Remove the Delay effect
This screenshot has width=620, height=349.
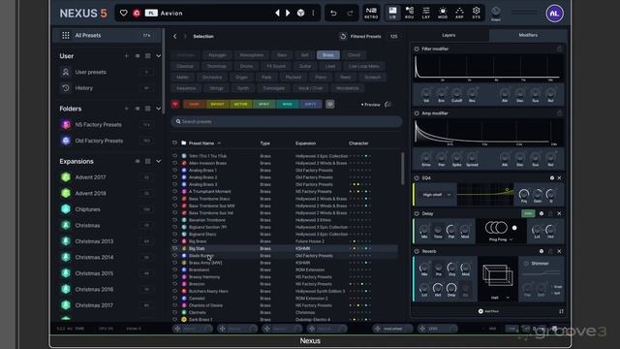(559, 213)
